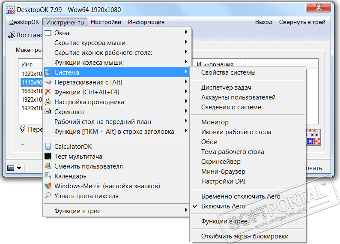Click Выход button
This screenshot has height=244, width=340.
click(x=264, y=22)
